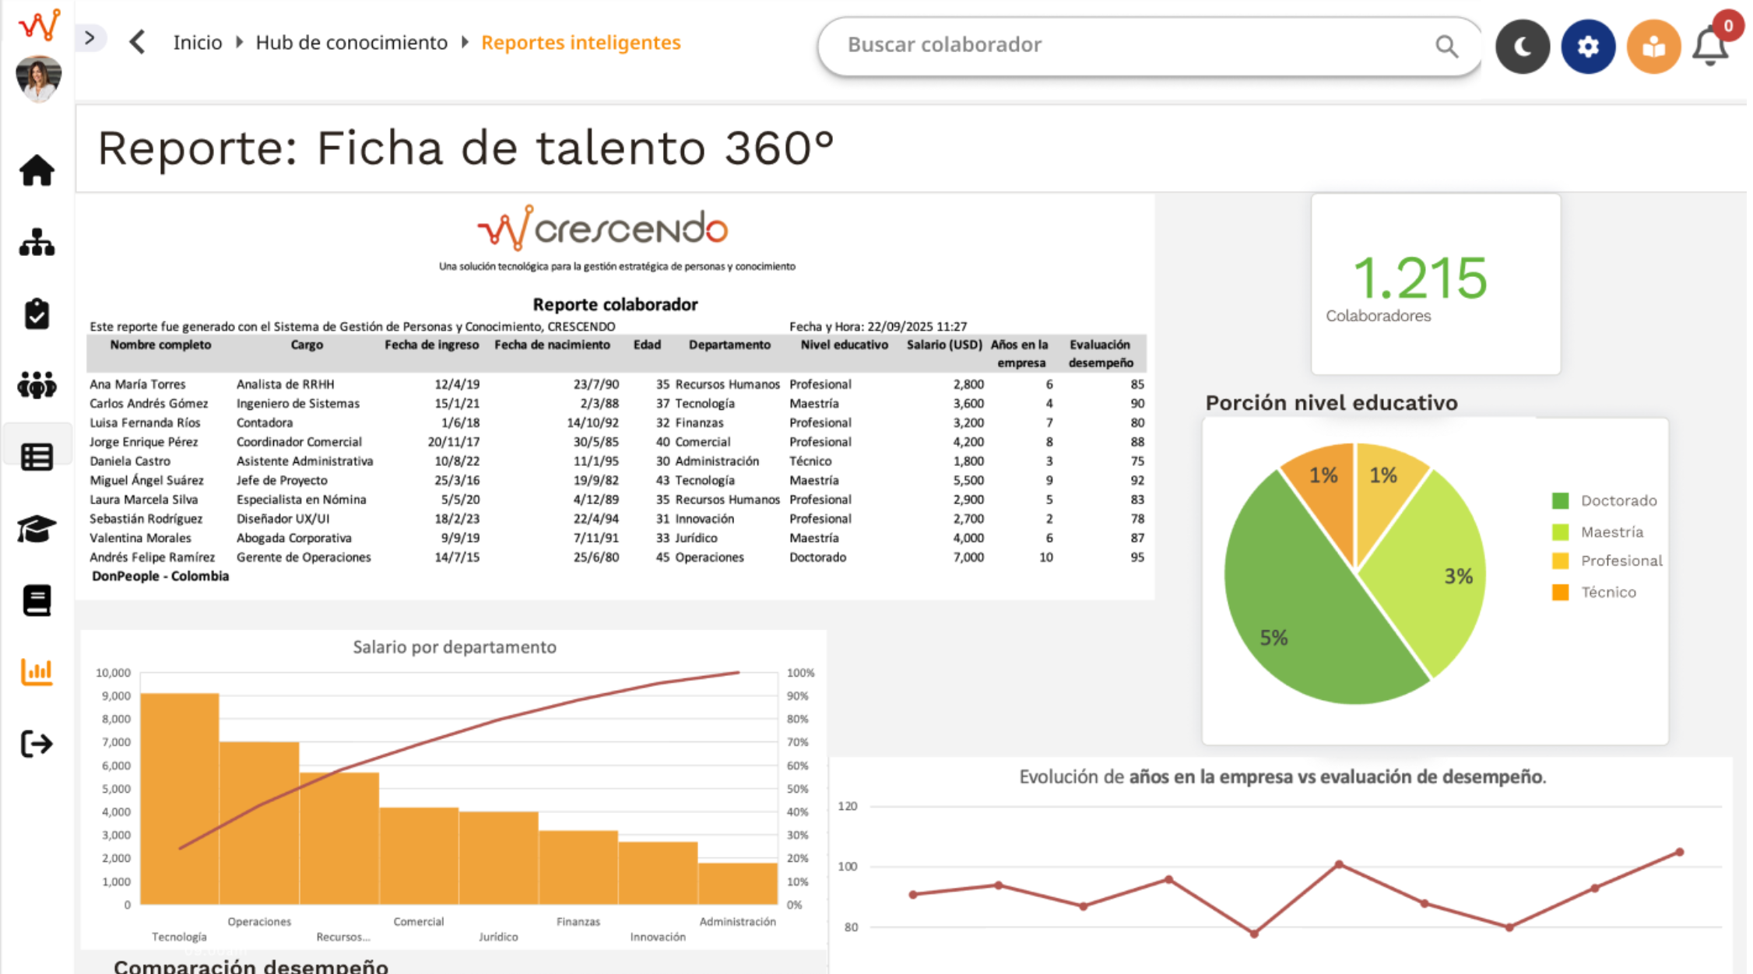The width and height of the screenshot is (1753, 974).
Task: Open Hub de conocimiento from the breadcrumb
Action: [x=351, y=42]
